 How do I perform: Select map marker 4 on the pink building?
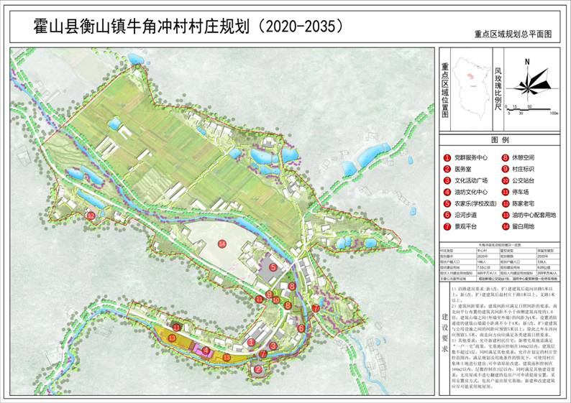click(x=206, y=351)
